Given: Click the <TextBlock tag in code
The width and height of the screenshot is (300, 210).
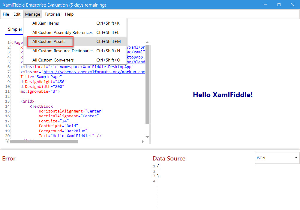Looking at the screenshot, I should tap(41, 106).
